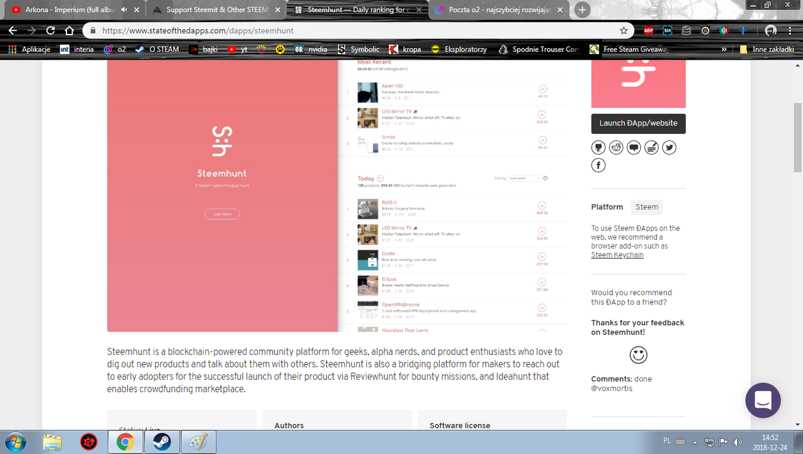
Task: Follow the Steem Keychain link
Action: point(617,255)
